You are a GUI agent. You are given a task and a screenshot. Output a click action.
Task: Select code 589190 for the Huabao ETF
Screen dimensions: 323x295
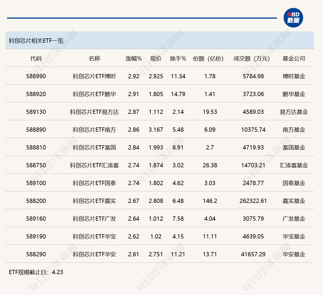click(35, 236)
